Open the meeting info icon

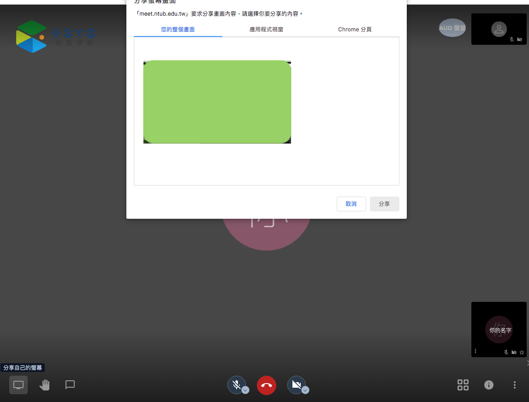(489, 384)
